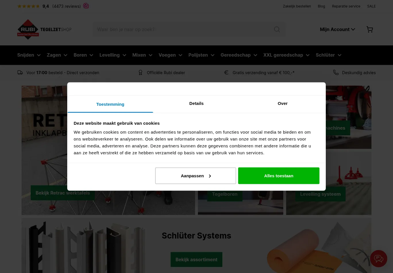Click the Rubi Tegelzetshop logo
Image resolution: width=393 pixels, height=273 pixels.
44,29
